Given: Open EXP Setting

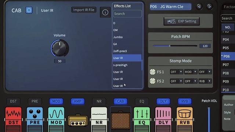Looking at the screenshot, I should click(x=181, y=21).
